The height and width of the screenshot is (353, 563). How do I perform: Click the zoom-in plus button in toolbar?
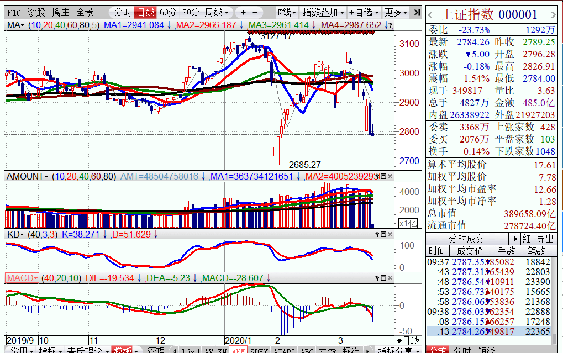click(x=244, y=13)
